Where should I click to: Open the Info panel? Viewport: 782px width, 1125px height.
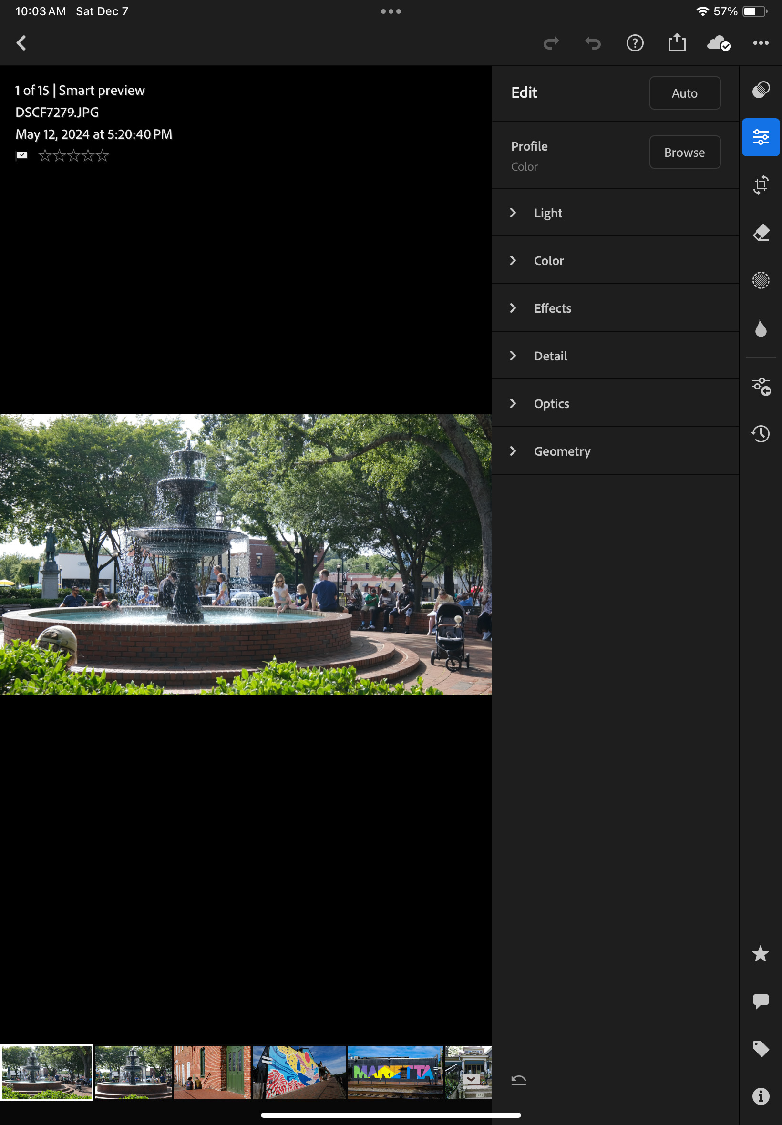pos(760,1095)
